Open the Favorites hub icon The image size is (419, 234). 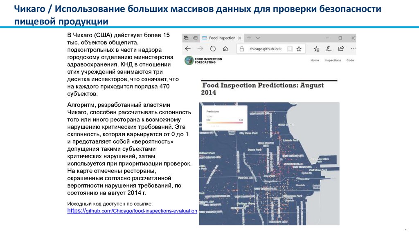click(316, 49)
